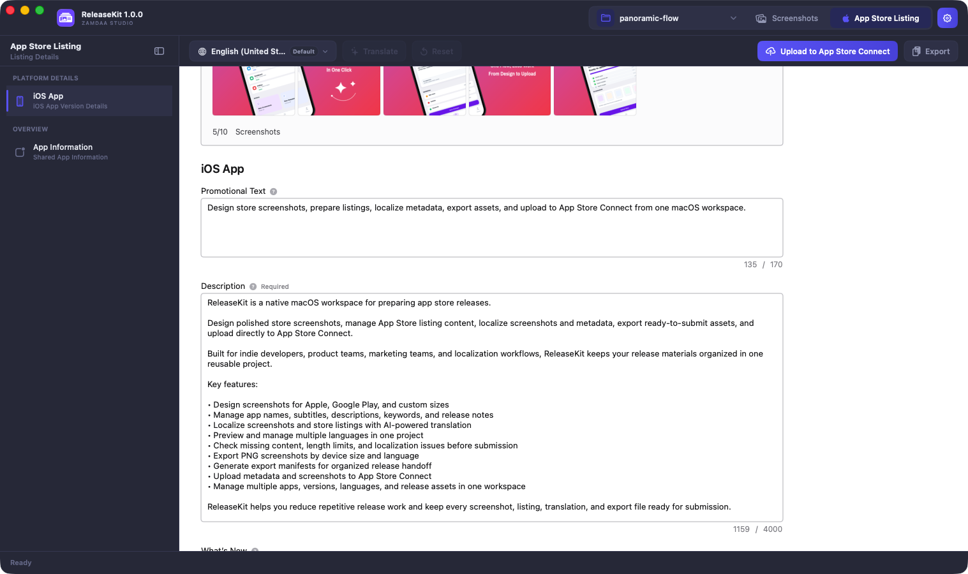The image size is (968, 574).
Task: Select iOS App Version Details in sidebar
Action: pyautogui.click(x=89, y=101)
